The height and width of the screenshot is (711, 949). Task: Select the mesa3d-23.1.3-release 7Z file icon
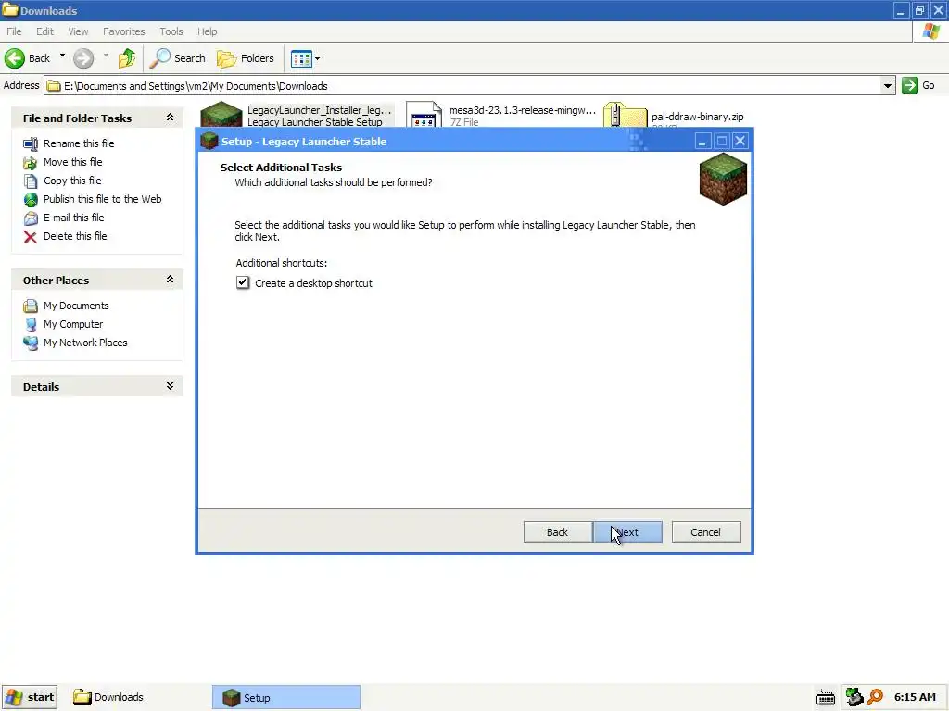click(424, 115)
